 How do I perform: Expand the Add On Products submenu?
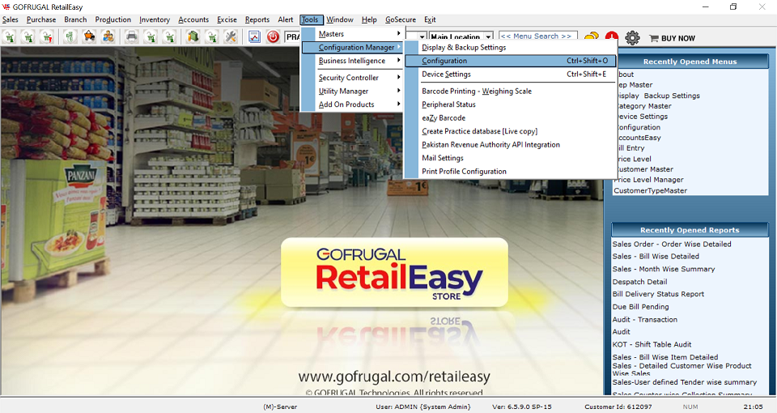coord(352,104)
